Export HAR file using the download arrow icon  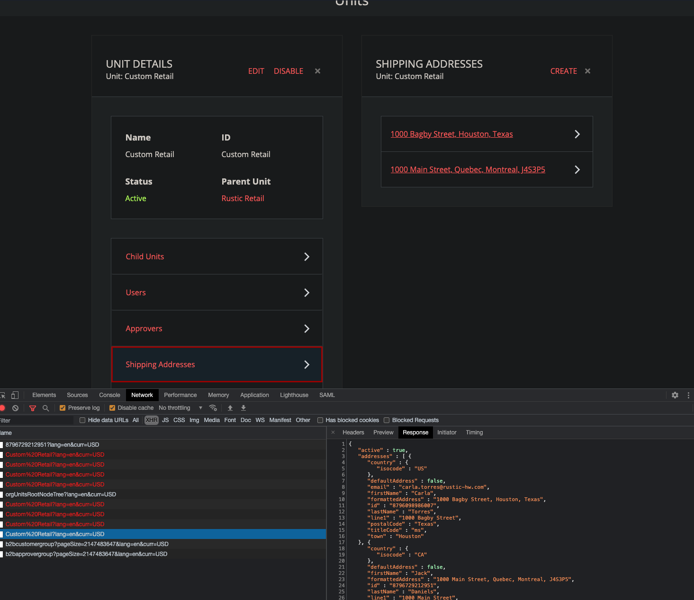click(243, 407)
